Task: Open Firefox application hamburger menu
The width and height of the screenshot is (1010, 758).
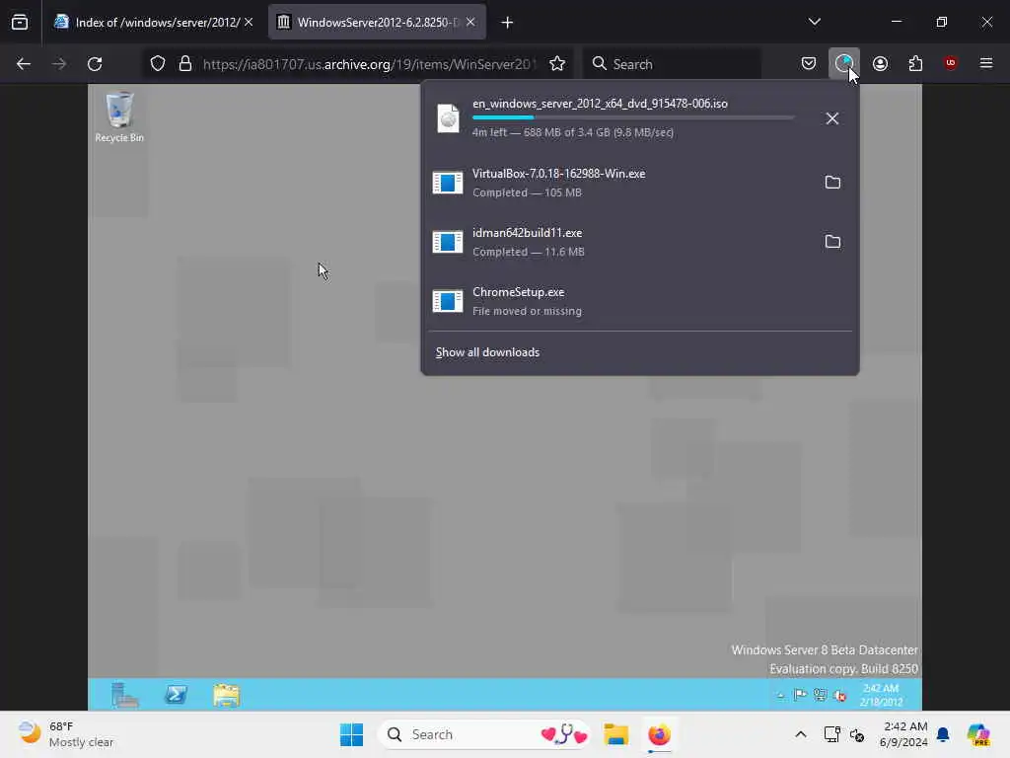Action: (x=985, y=63)
